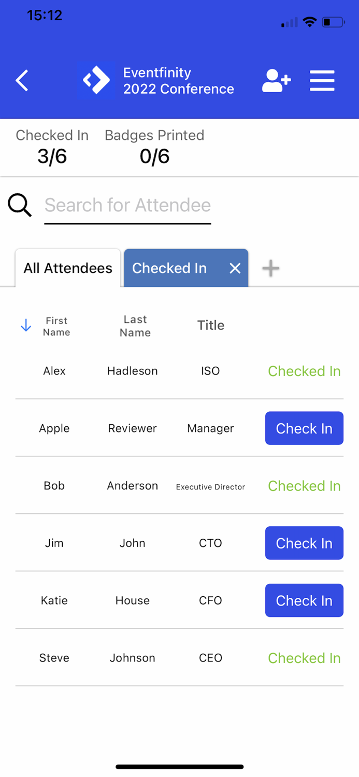Sort the list by Last Name column
The width and height of the screenshot is (359, 777).
[x=135, y=325]
